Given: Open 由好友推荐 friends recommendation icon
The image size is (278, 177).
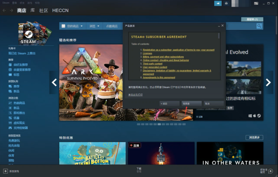Looking at the screenshot, I should tap(10, 64).
